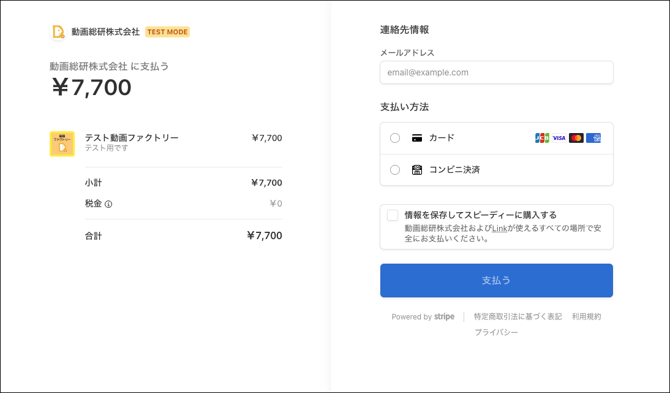Click the テスト動画ファクトリー product thumbnail
The image size is (670, 393).
click(x=62, y=144)
